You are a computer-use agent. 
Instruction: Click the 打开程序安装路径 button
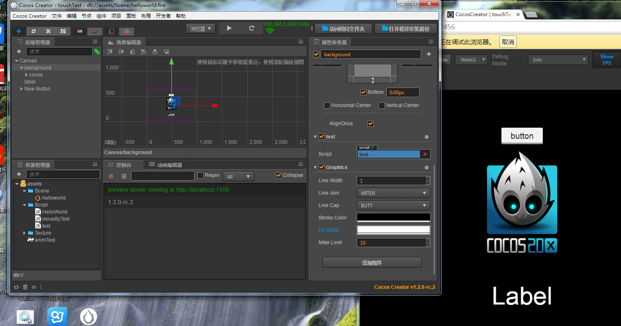pos(405,29)
